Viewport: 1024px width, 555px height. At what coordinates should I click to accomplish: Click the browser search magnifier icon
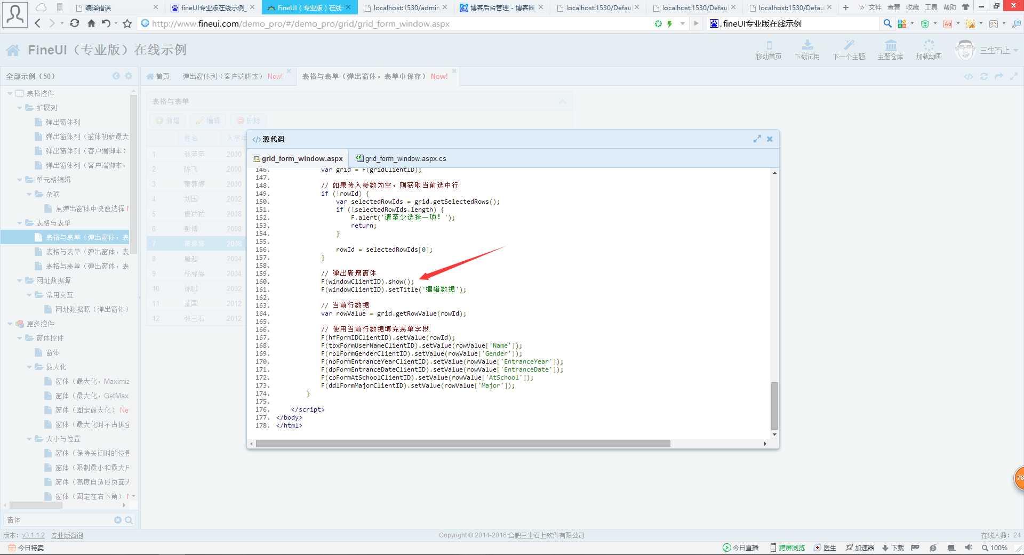887,23
